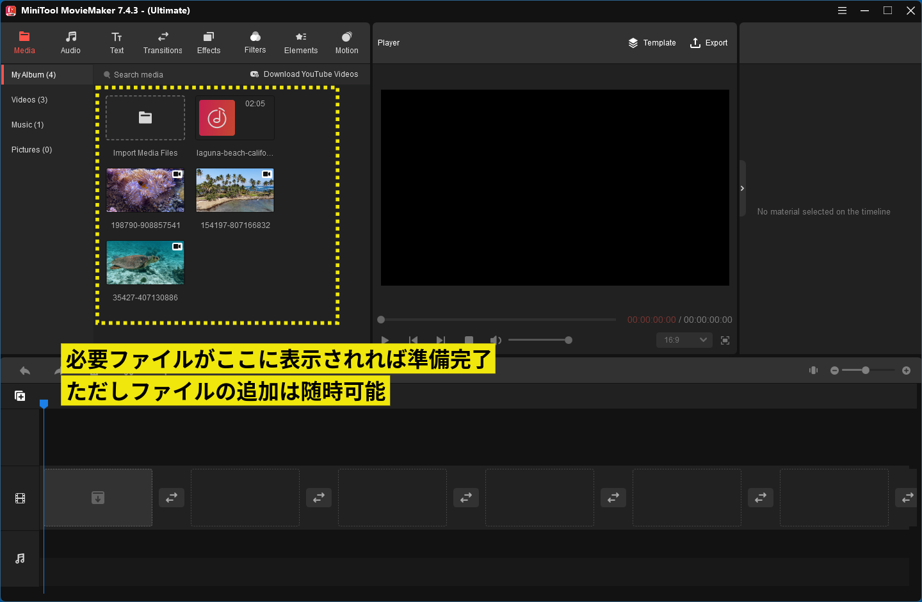Open the Motion tab

347,42
